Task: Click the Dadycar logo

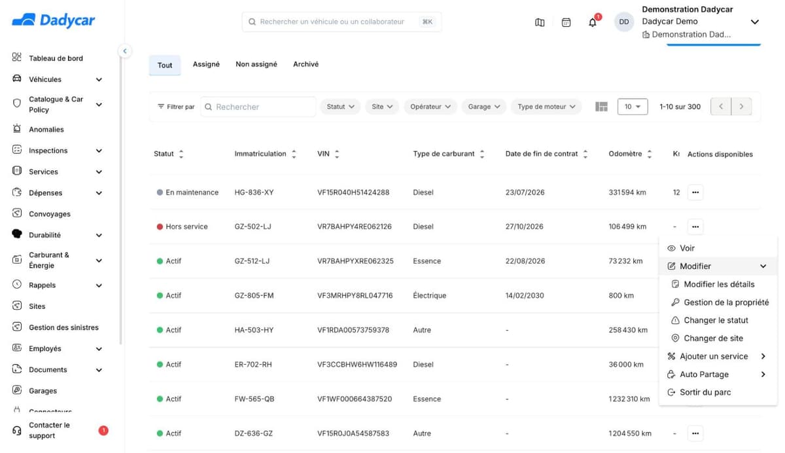Action: [54, 20]
